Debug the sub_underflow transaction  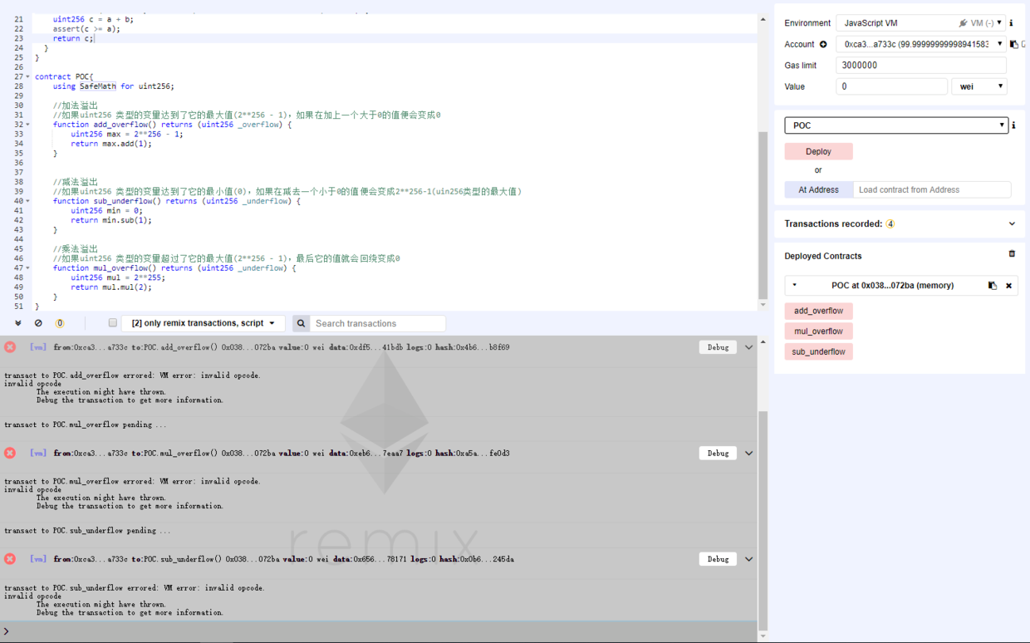[718, 559]
